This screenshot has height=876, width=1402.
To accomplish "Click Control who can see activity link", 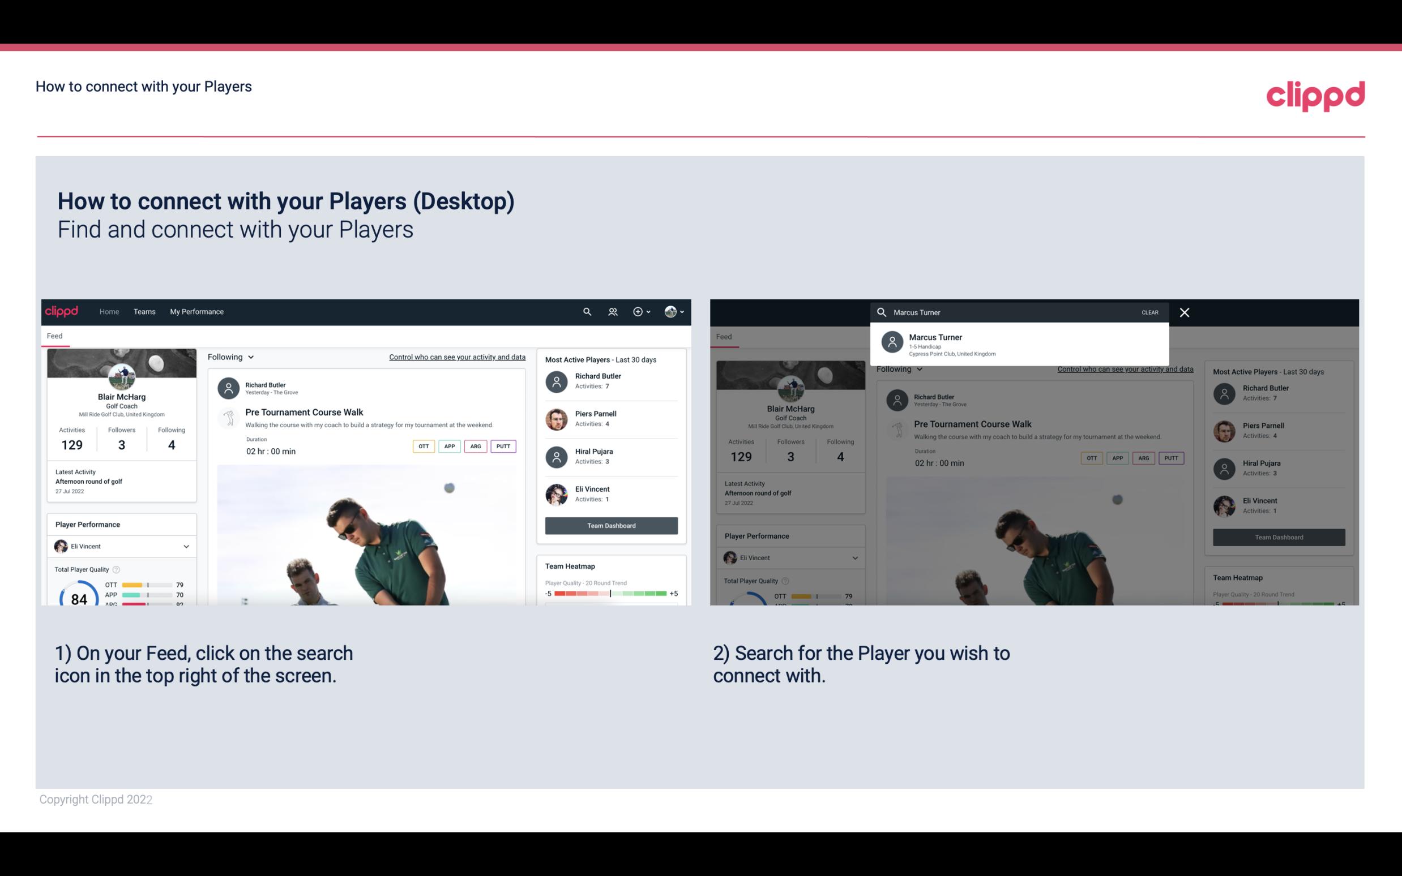I will 456,357.
